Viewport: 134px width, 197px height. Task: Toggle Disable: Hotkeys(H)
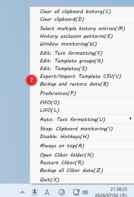point(82,137)
